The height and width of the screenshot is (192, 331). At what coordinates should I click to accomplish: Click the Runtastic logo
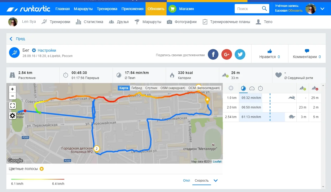(x=28, y=9)
